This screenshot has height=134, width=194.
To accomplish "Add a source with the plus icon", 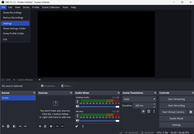I will (40, 126).
